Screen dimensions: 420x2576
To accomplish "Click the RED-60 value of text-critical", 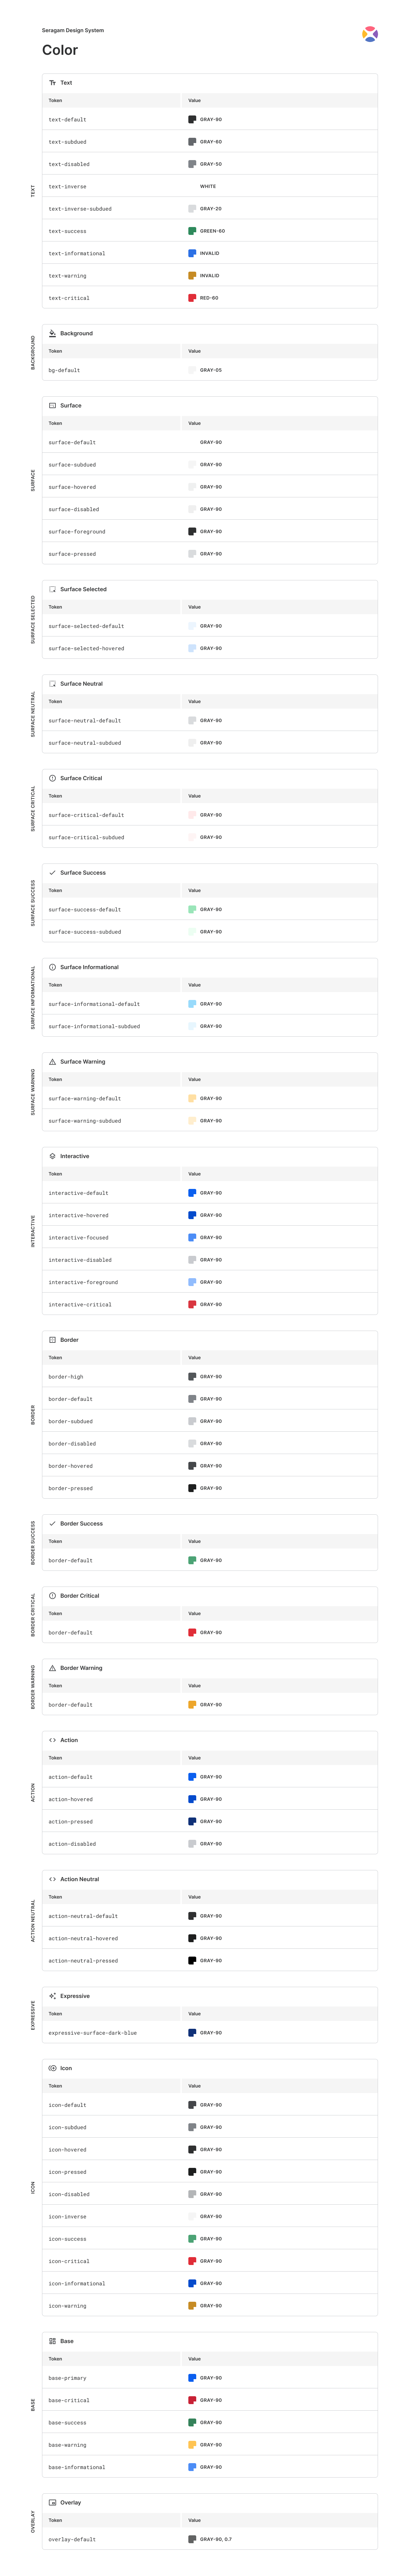I will [x=209, y=298].
